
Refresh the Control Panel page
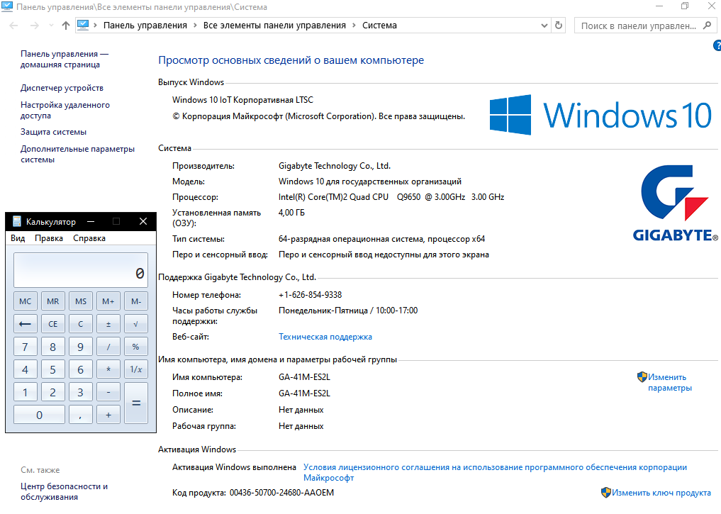coord(559,26)
